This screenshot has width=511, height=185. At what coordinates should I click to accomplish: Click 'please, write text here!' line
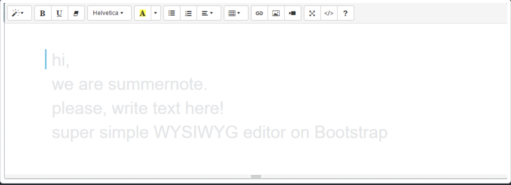(x=138, y=108)
